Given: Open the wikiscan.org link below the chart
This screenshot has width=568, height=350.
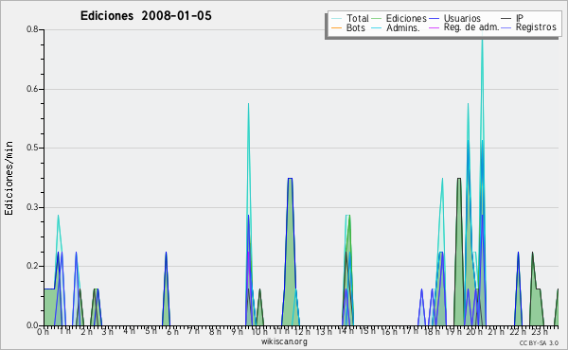Looking at the screenshot, I should click(x=284, y=341).
